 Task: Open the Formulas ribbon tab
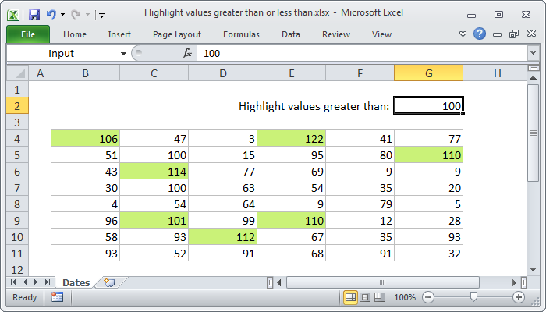(x=241, y=34)
